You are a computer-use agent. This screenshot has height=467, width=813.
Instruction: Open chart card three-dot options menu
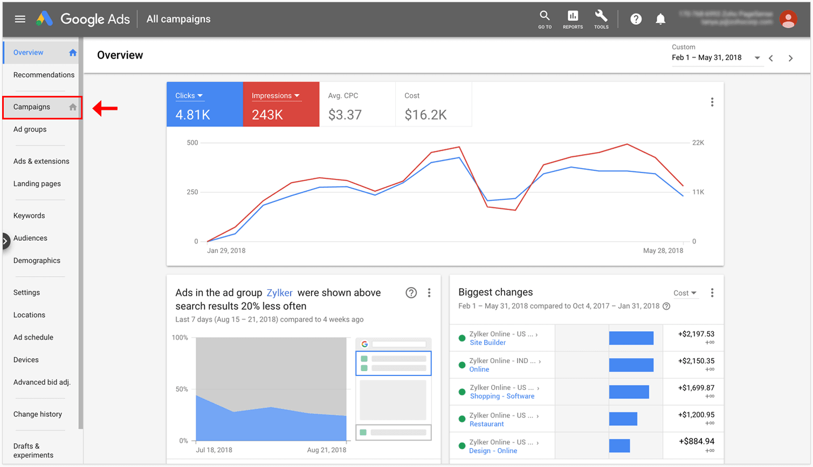click(712, 102)
